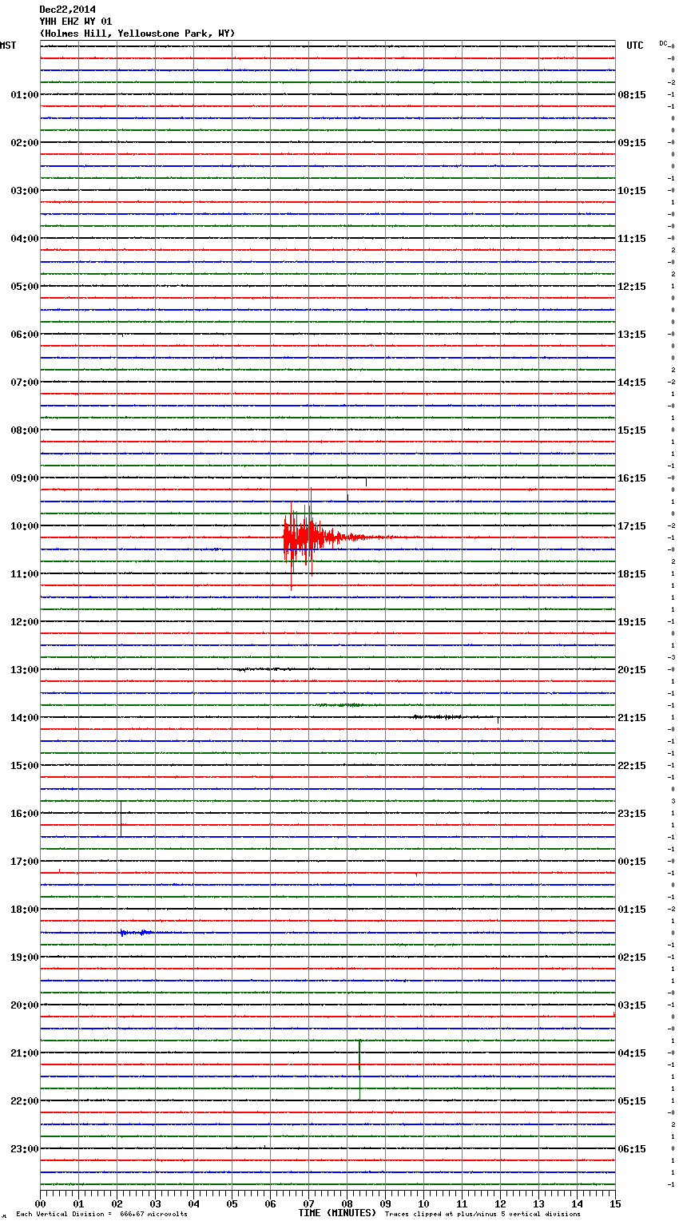Click the 03:15 UTC time label
The width and height of the screenshot is (679, 1225).
632,1005
